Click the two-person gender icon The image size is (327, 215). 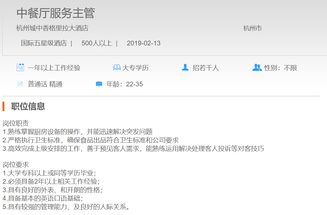257,67
